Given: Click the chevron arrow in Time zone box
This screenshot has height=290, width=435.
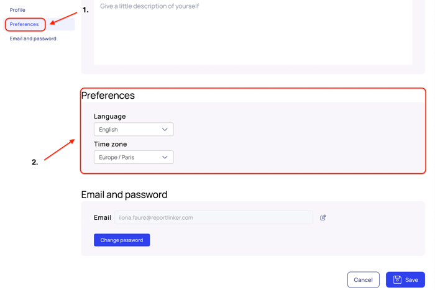Looking at the screenshot, I should [165, 157].
